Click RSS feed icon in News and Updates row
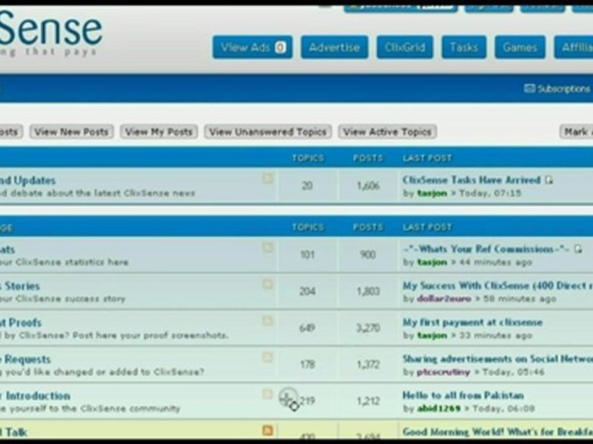The image size is (593, 444). pos(267,178)
